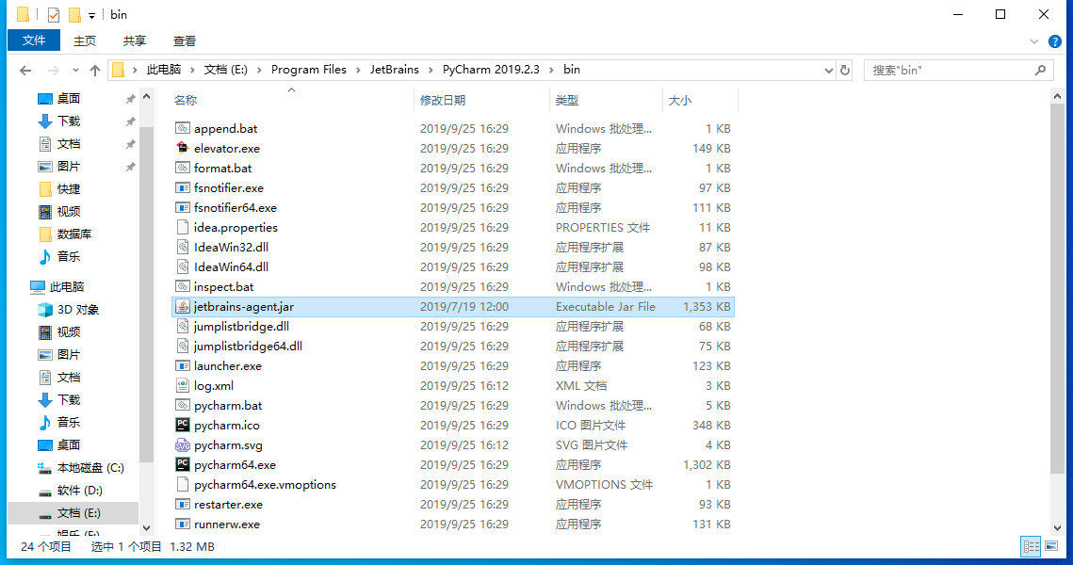1073x565 pixels.
Task: Expand breadcrumb arrow after JetBrains
Action: (x=431, y=70)
